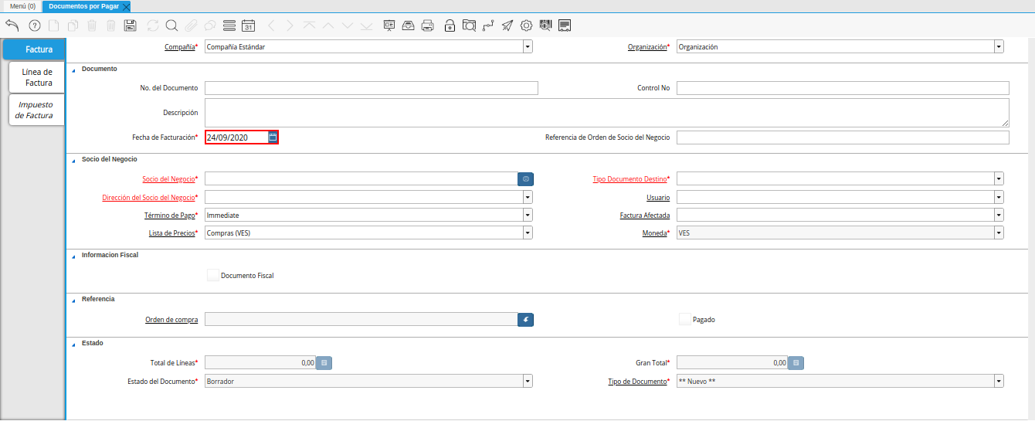The height and width of the screenshot is (421, 1035).
Task: Click the padlock icon in toolbar
Action: point(450,25)
